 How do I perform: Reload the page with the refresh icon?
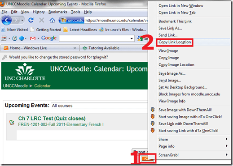pos(31,20)
